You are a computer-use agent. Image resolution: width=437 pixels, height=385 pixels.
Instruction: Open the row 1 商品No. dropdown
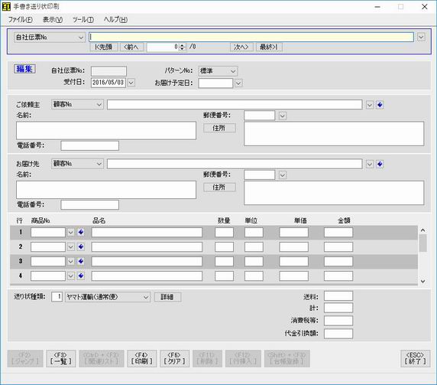coord(71,232)
